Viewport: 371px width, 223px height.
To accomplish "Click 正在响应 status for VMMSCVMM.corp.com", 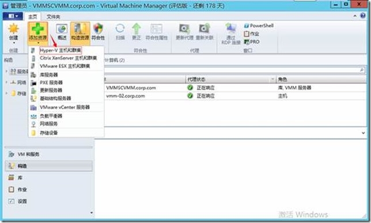I will point(205,88).
